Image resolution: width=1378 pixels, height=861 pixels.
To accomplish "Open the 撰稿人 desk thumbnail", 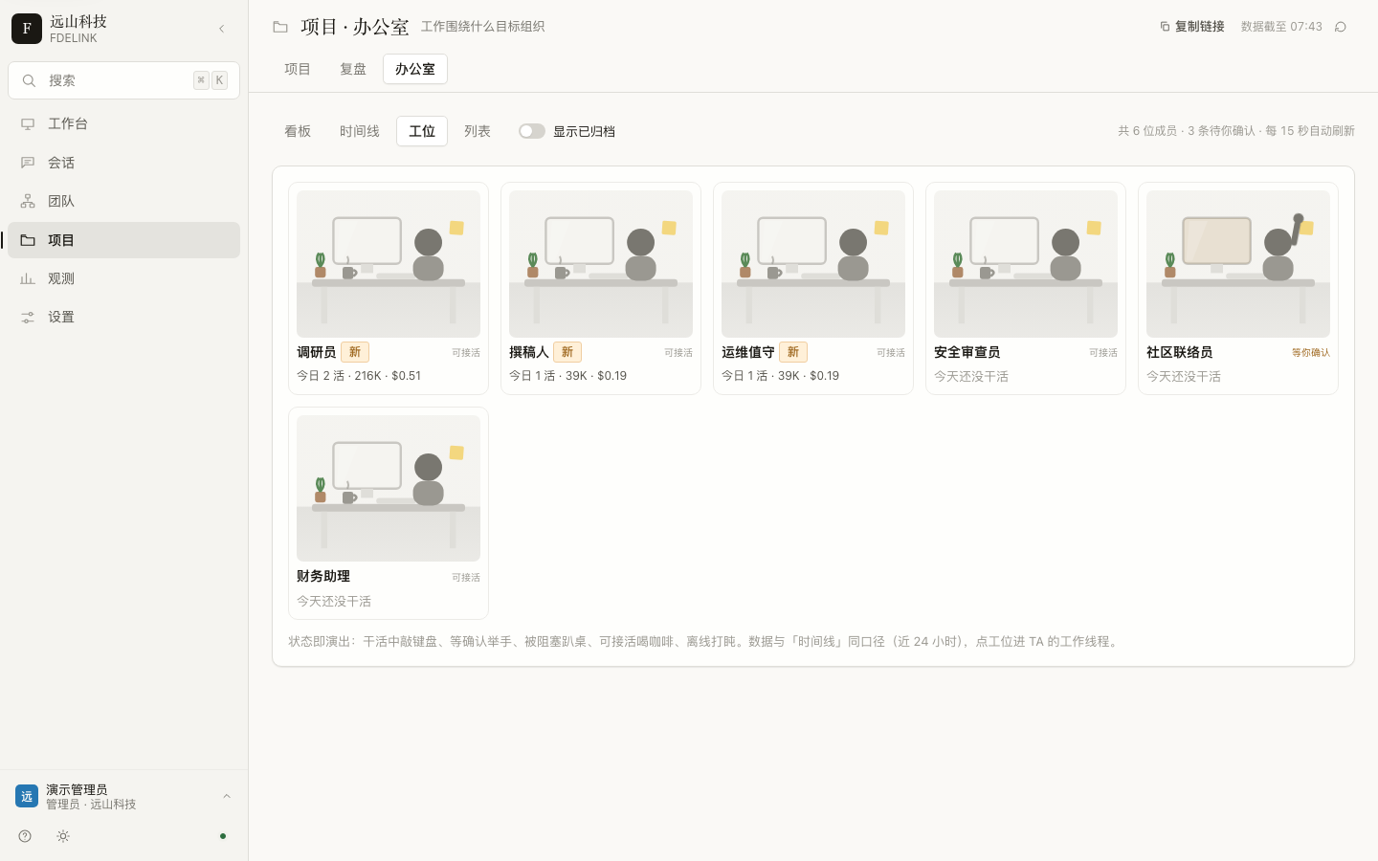I will tap(601, 264).
